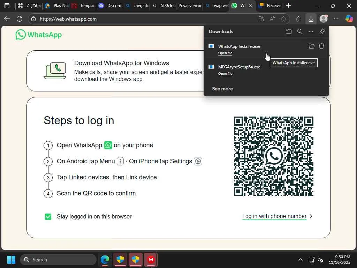The height and width of the screenshot is (268, 357).
Task: Switch to the wap we search tab
Action: [x=217, y=6]
